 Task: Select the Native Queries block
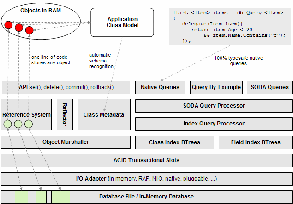[x=160, y=87]
